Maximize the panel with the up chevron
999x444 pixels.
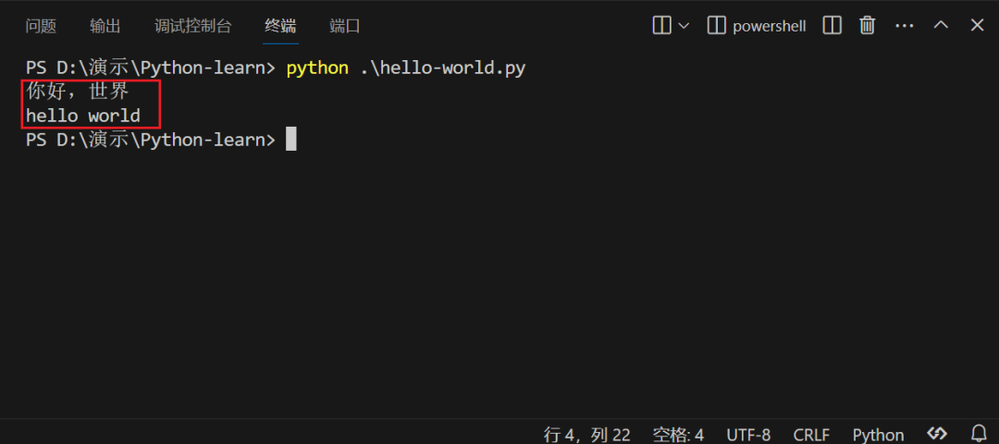(941, 25)
